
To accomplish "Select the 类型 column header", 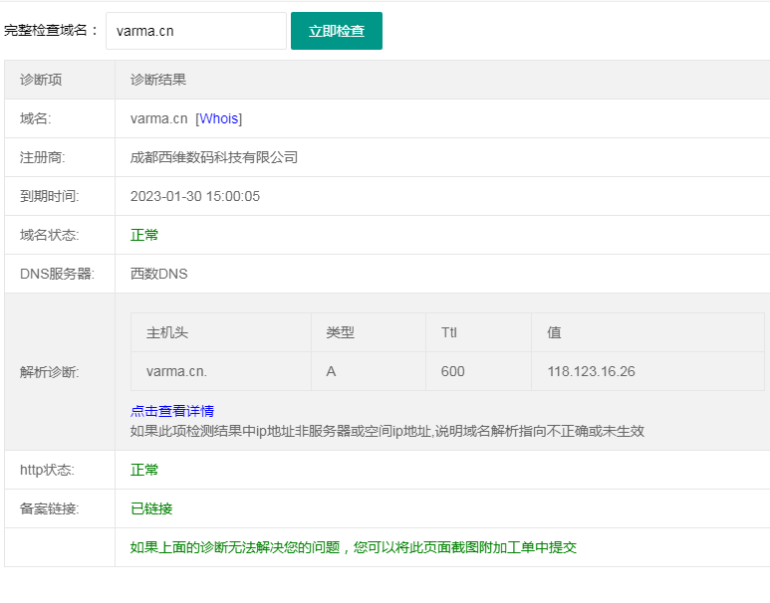I will 340,332.
